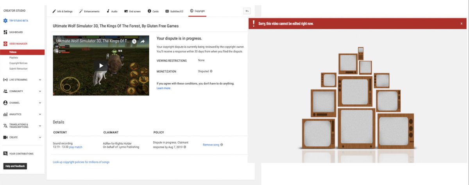
Task: Open Look up copyright policies link
Action: tap(81, 162)
